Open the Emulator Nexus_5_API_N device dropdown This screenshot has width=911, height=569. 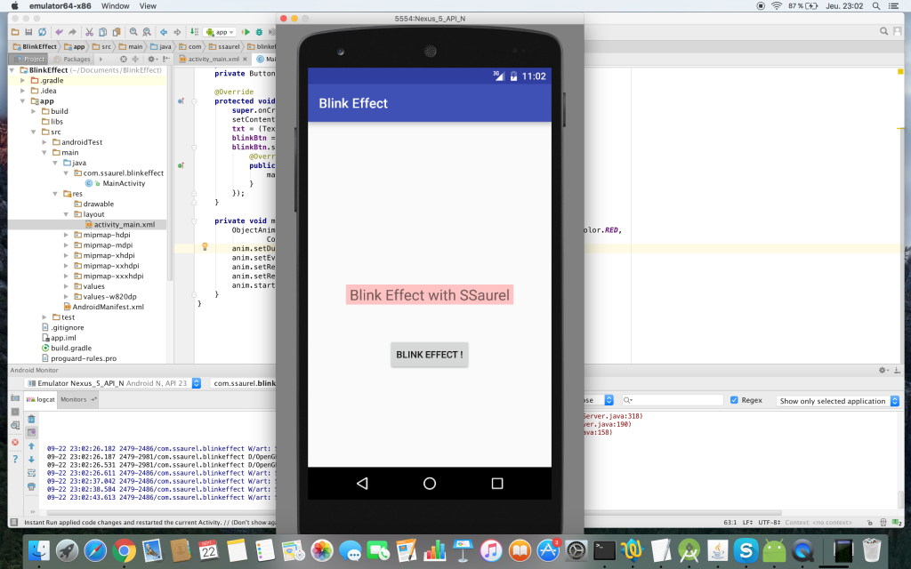click(196, 383)
